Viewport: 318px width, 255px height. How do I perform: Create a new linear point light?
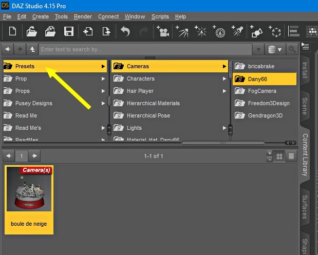click(219, 31)
